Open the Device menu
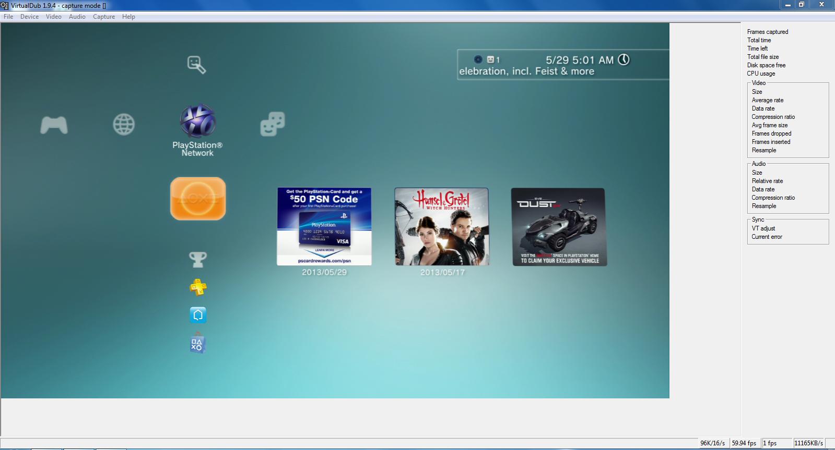835x450 pixels. pos(29,17)
